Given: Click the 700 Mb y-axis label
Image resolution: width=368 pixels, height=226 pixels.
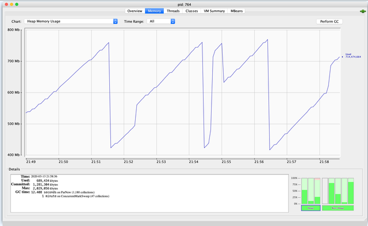Looking at the screenshot, I should tap(14, 61).
